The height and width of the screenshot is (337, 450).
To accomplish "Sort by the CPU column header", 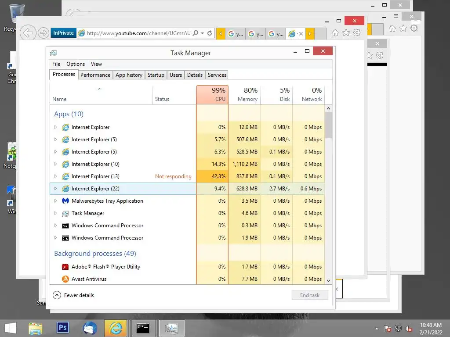I will coord(212,95).
